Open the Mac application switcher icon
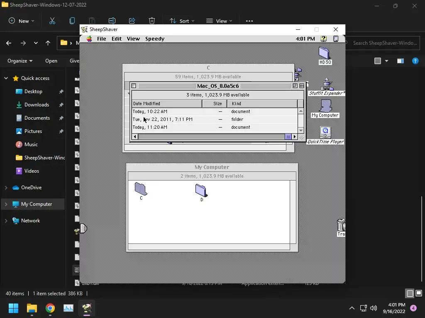 (336, 39)
